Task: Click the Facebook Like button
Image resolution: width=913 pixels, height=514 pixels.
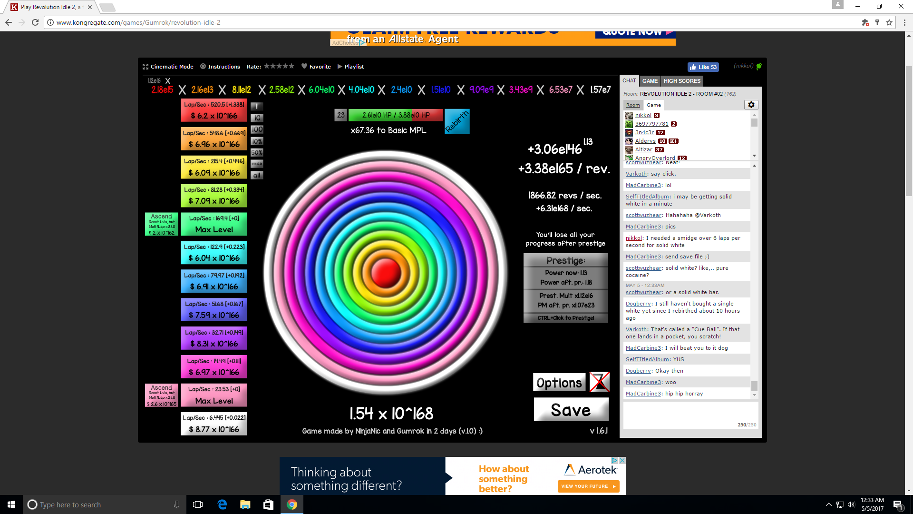Action: coord(703,67)
